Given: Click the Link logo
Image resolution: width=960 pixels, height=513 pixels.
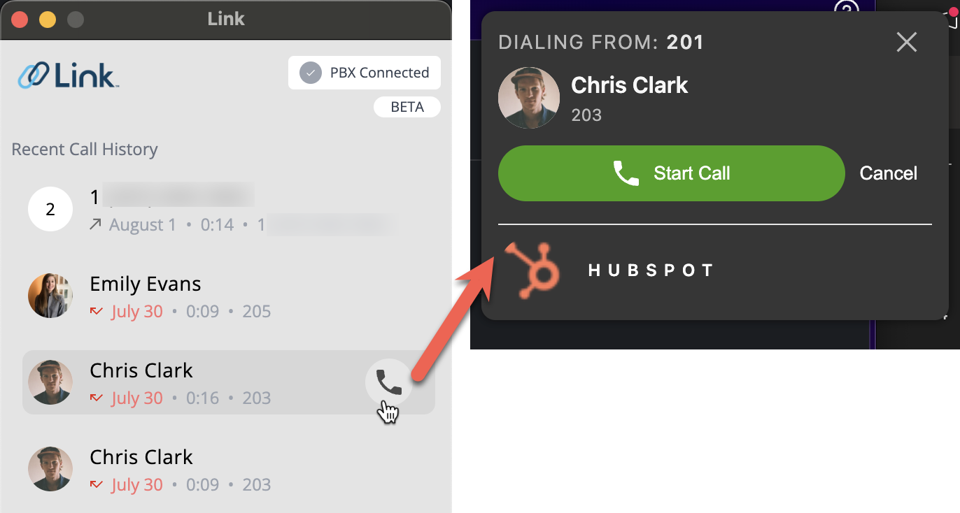Looking at the screenshot, I should pyautogui.click(x=68, y=75).
